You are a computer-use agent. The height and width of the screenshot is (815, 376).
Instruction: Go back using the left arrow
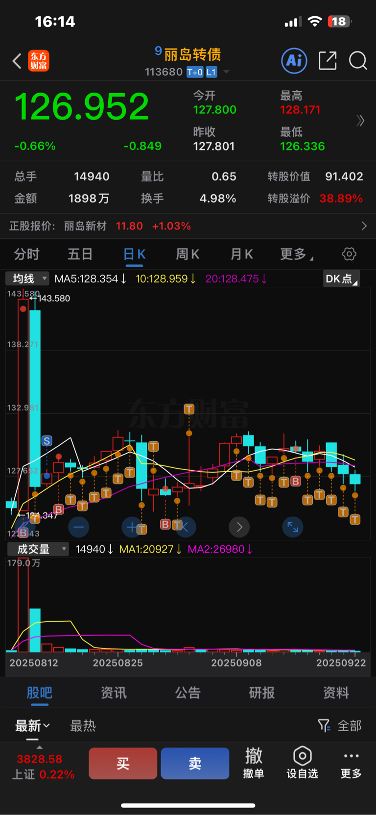pyautogui.click(x=17, y=61)
